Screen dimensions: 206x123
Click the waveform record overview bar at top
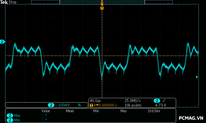pyautogui.click(x=102, y=2)
